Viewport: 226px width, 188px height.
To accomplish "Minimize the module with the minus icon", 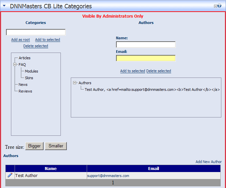I will point(215,6).
